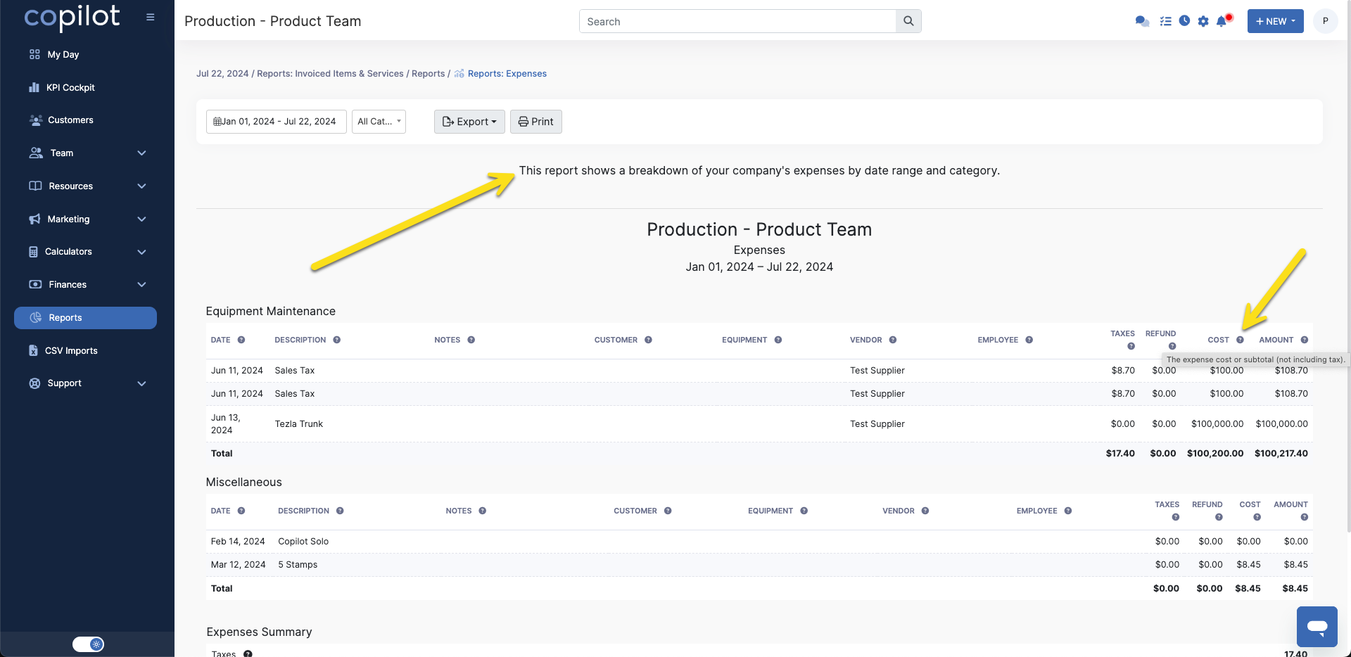Viewport: 1351px width, 657px height.
Task: Click the AMOUNT help icon in Equipment Maintenance
Action: [1305, 340]
